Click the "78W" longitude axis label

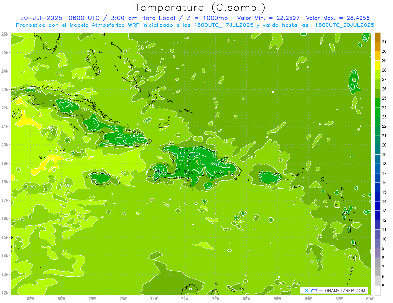pos(92,298)
